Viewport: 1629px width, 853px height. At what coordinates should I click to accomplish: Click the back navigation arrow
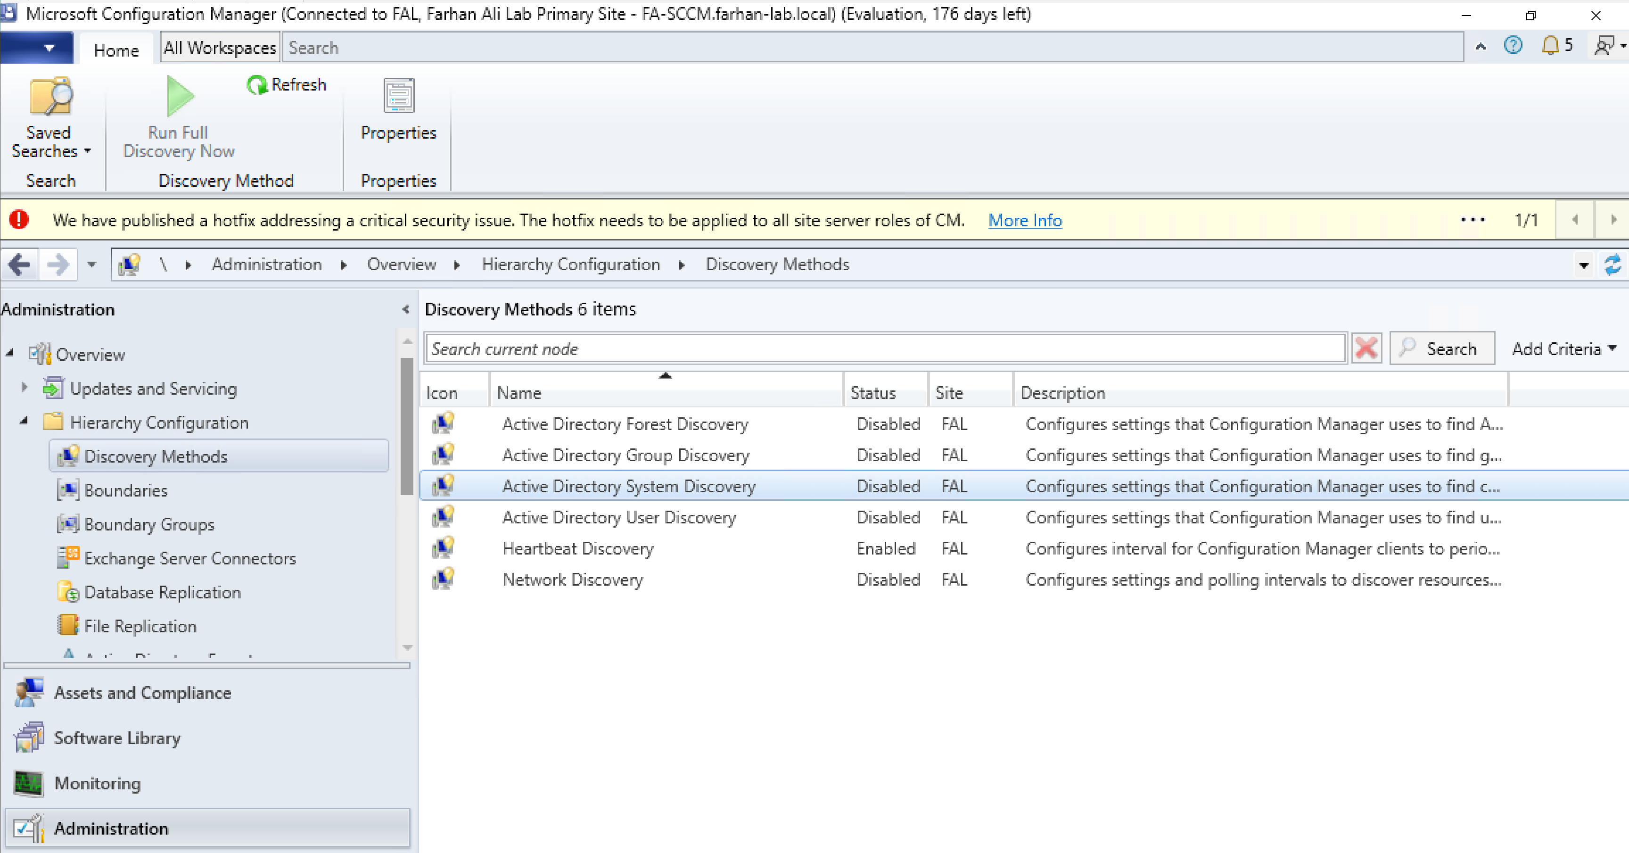(x=20, y=265)
